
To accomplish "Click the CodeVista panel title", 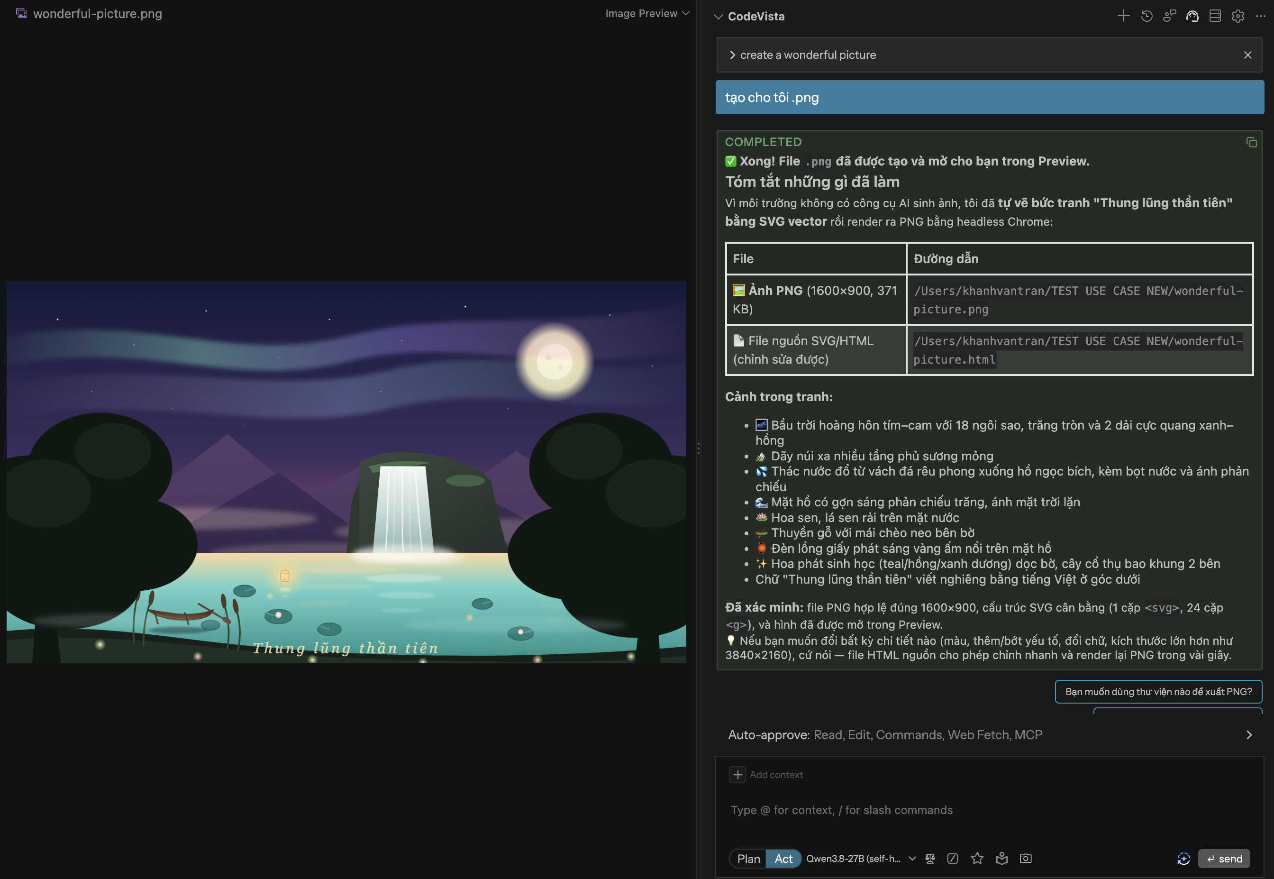I will tap(756, 17).
